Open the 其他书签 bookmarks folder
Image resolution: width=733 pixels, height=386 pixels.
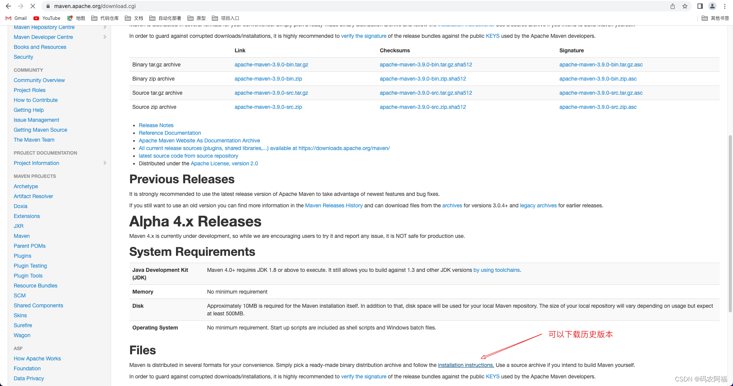(715, 18)
